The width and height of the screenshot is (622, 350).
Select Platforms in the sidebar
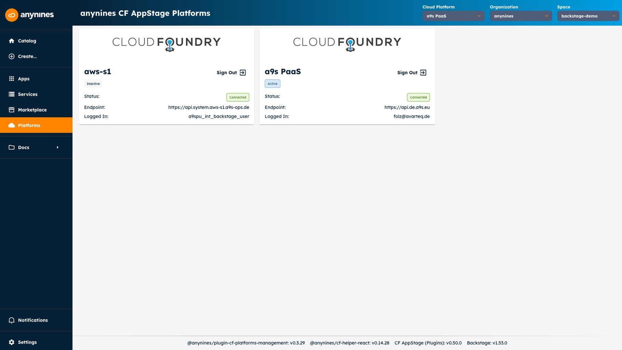[36, 125]
